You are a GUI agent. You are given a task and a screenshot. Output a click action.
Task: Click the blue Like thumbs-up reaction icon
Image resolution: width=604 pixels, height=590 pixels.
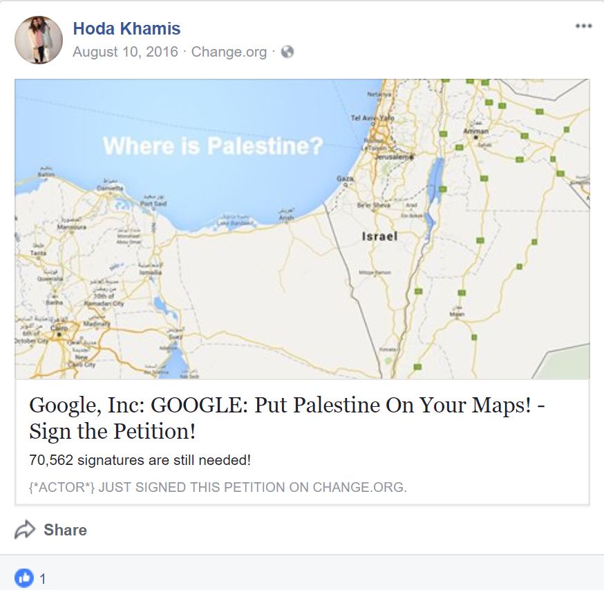click(x=24, y=578)
